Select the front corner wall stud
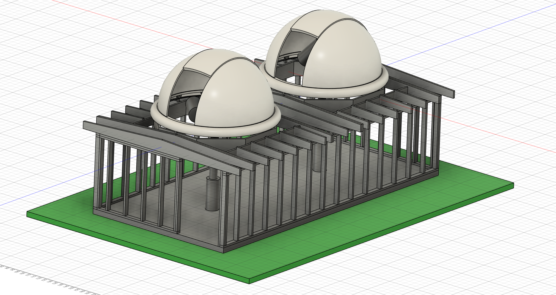Image resolution: width=556 pixels, height=295 pixels. [223, 211]
